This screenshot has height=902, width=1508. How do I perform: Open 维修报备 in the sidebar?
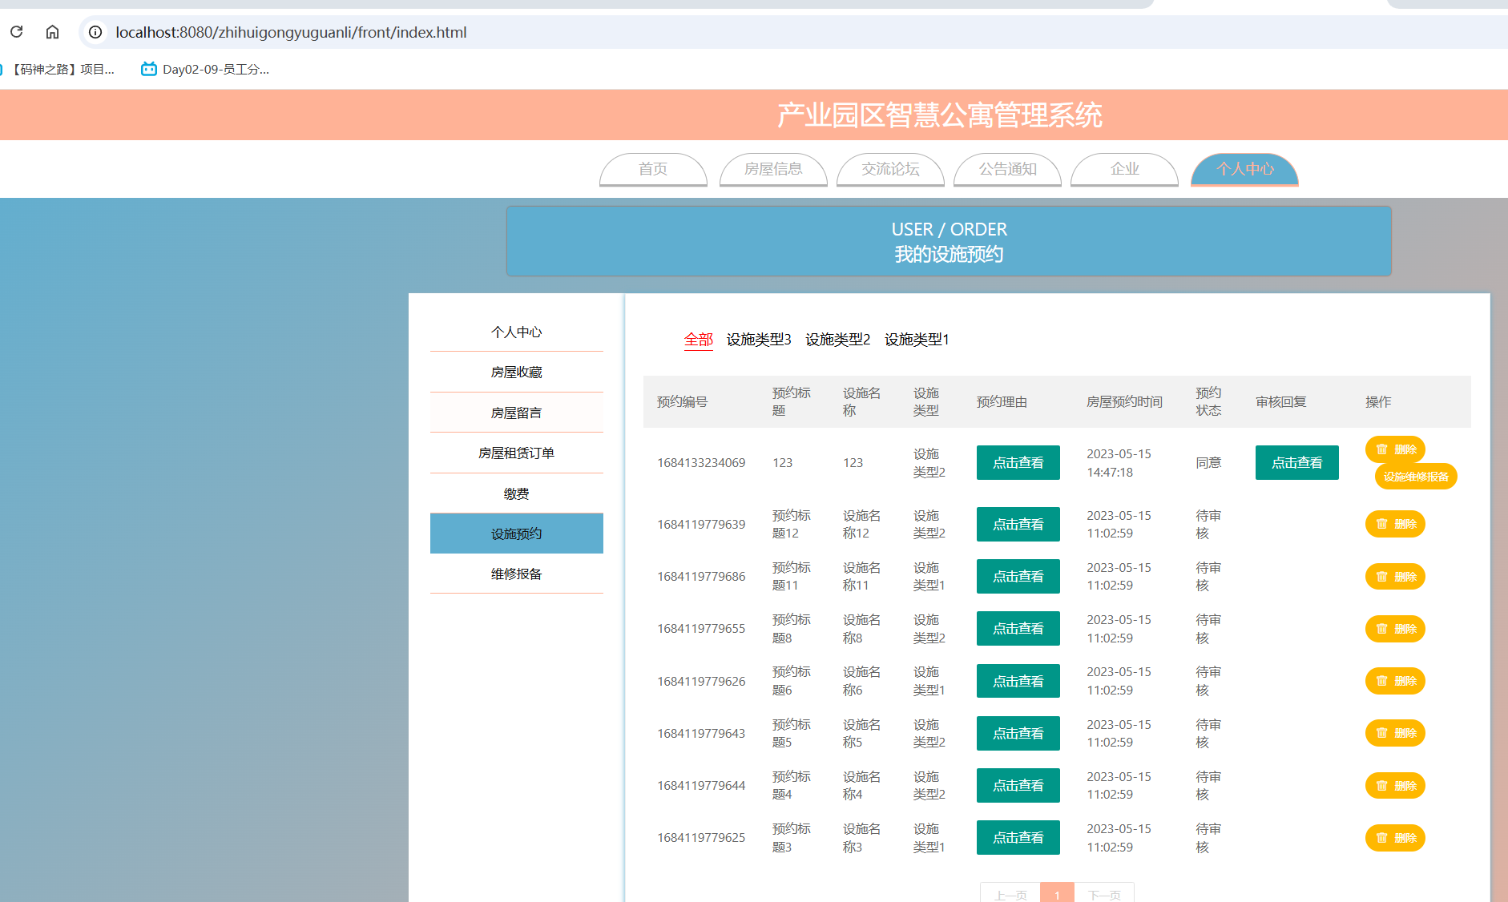click(x=517, y=574)
